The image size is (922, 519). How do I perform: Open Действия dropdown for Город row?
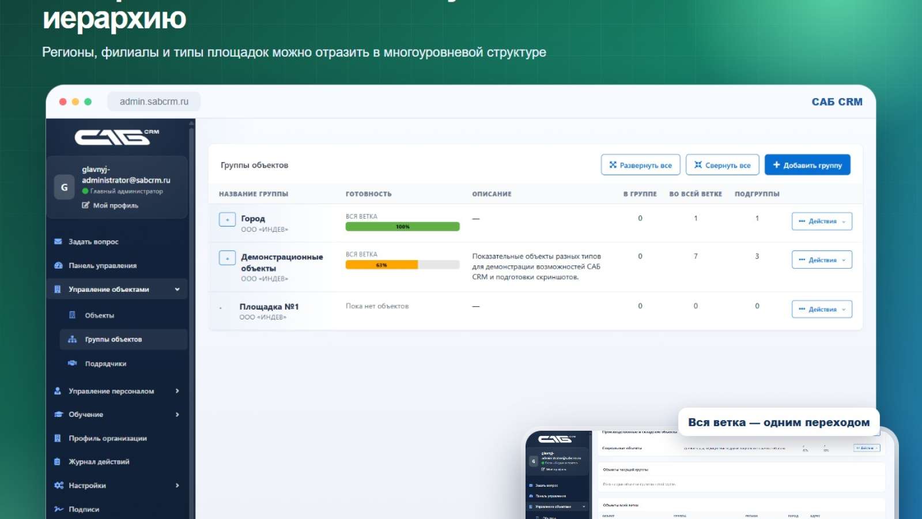(x=822, y=221)
